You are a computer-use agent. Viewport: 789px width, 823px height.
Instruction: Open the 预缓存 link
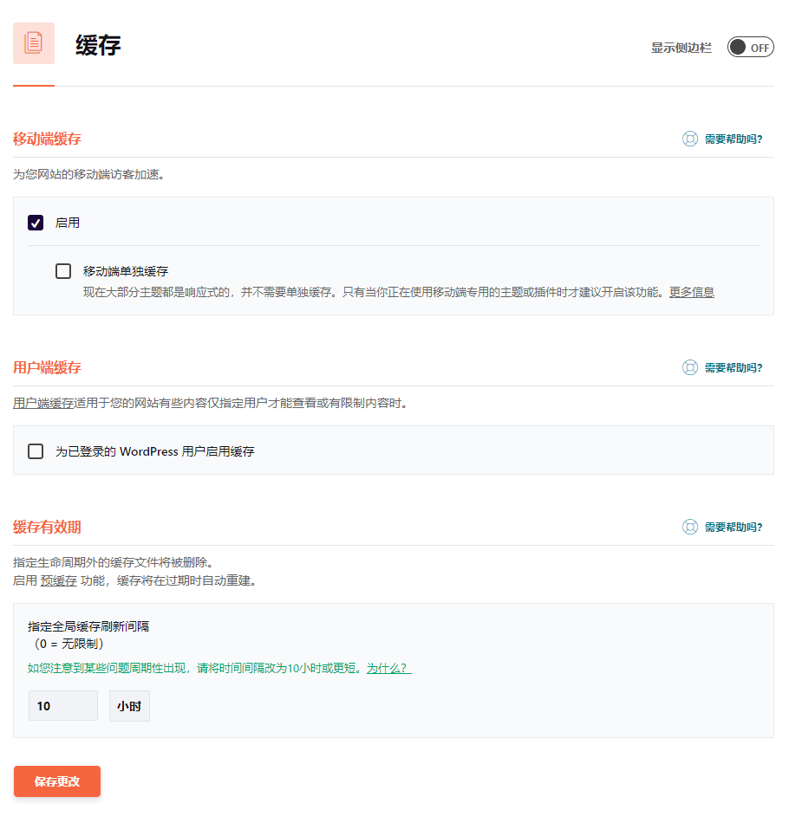pyautogui.click(x=59, y=580)
